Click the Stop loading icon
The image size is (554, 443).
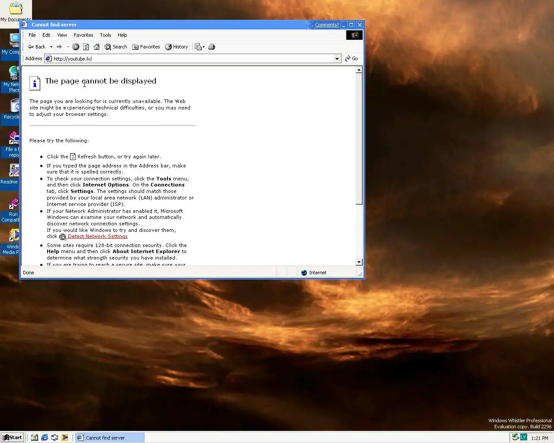click(x=76, y=47)
